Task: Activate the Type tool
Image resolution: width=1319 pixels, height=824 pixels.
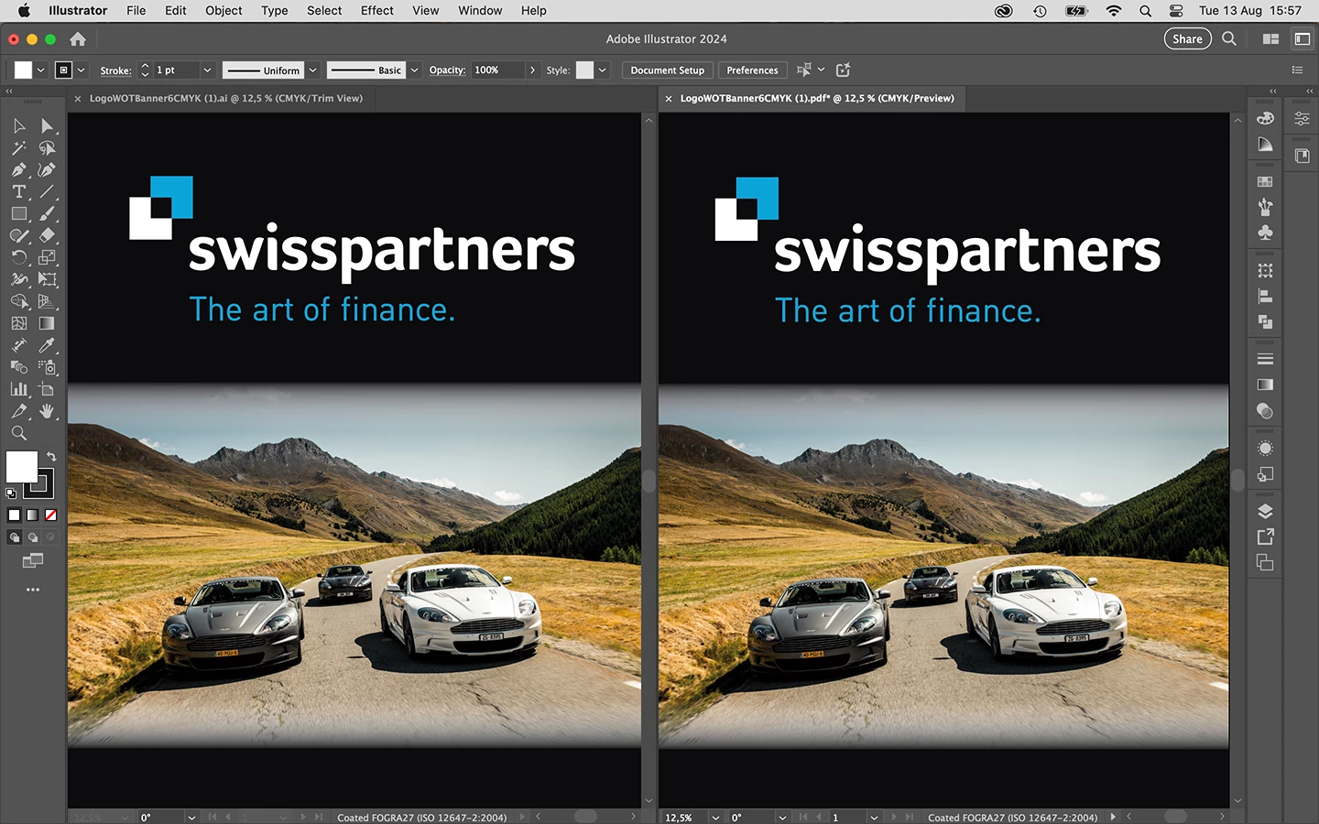Action: tap(19, 191)
